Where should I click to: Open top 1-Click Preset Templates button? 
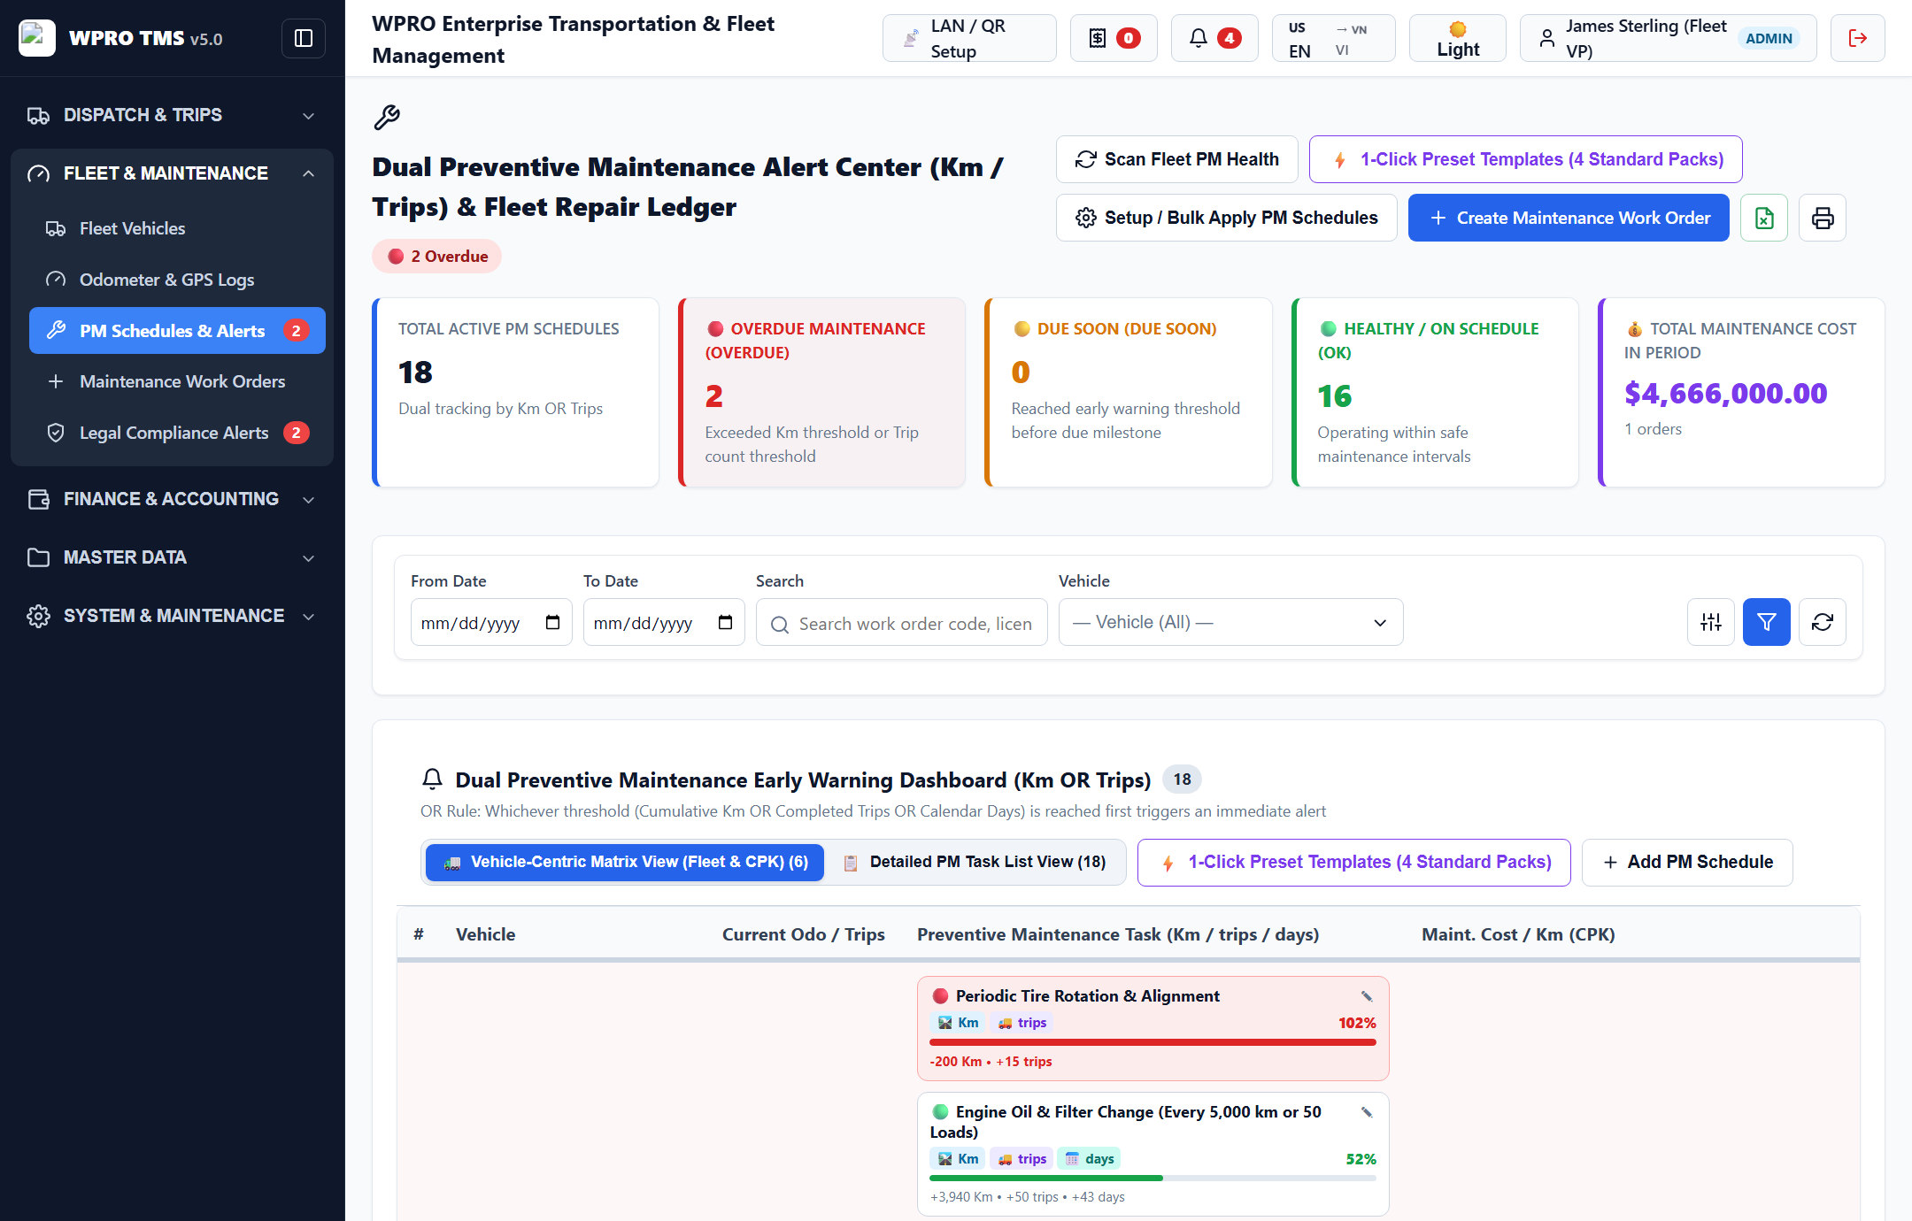(1525, 159)
